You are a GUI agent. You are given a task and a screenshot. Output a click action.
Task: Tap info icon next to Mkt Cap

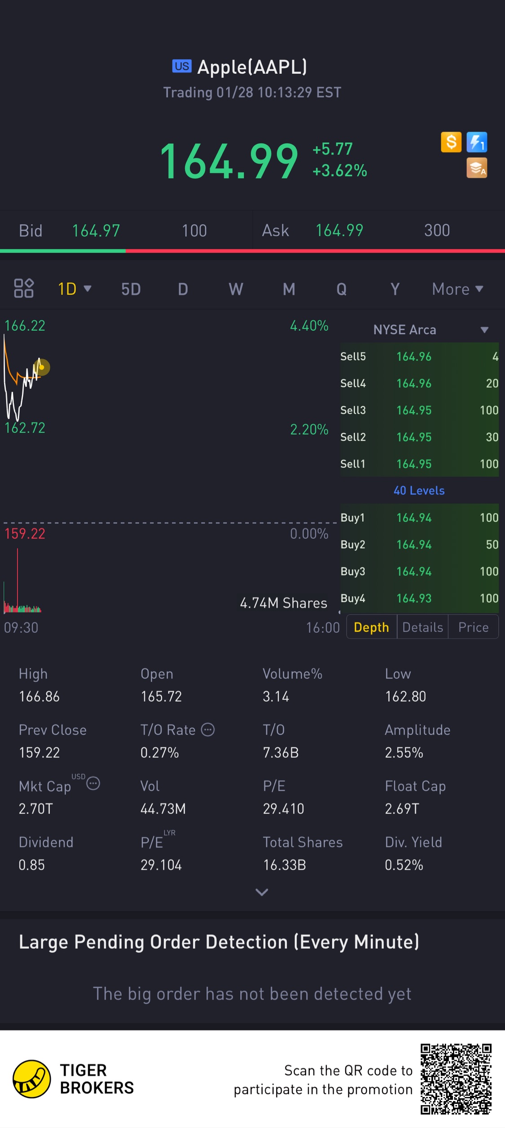click(x=93, y=784)
